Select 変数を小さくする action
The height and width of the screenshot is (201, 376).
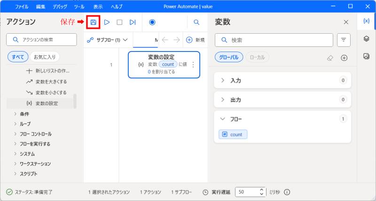click(46, 92)
